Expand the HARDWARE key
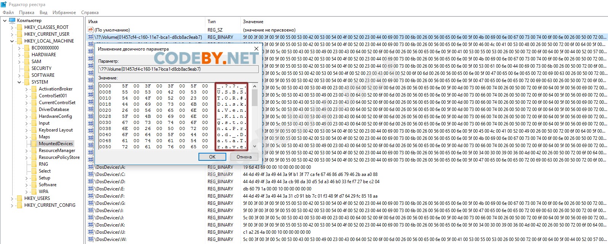The image size is (608, 244). coord(19,55)
